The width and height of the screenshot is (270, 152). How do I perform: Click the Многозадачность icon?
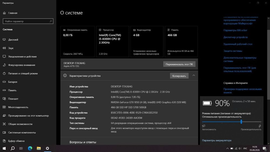point(4,107)
